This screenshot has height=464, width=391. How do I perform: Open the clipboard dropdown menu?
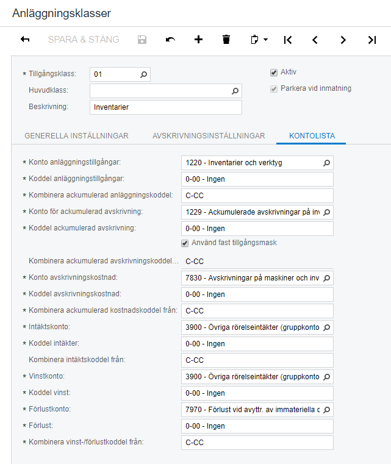(259, 40)
